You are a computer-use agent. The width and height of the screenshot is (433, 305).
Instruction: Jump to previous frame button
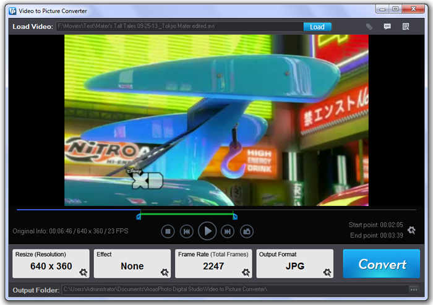187,231
